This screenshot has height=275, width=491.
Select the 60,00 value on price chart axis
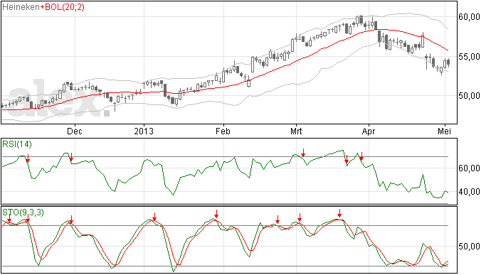tap(470, 17)
